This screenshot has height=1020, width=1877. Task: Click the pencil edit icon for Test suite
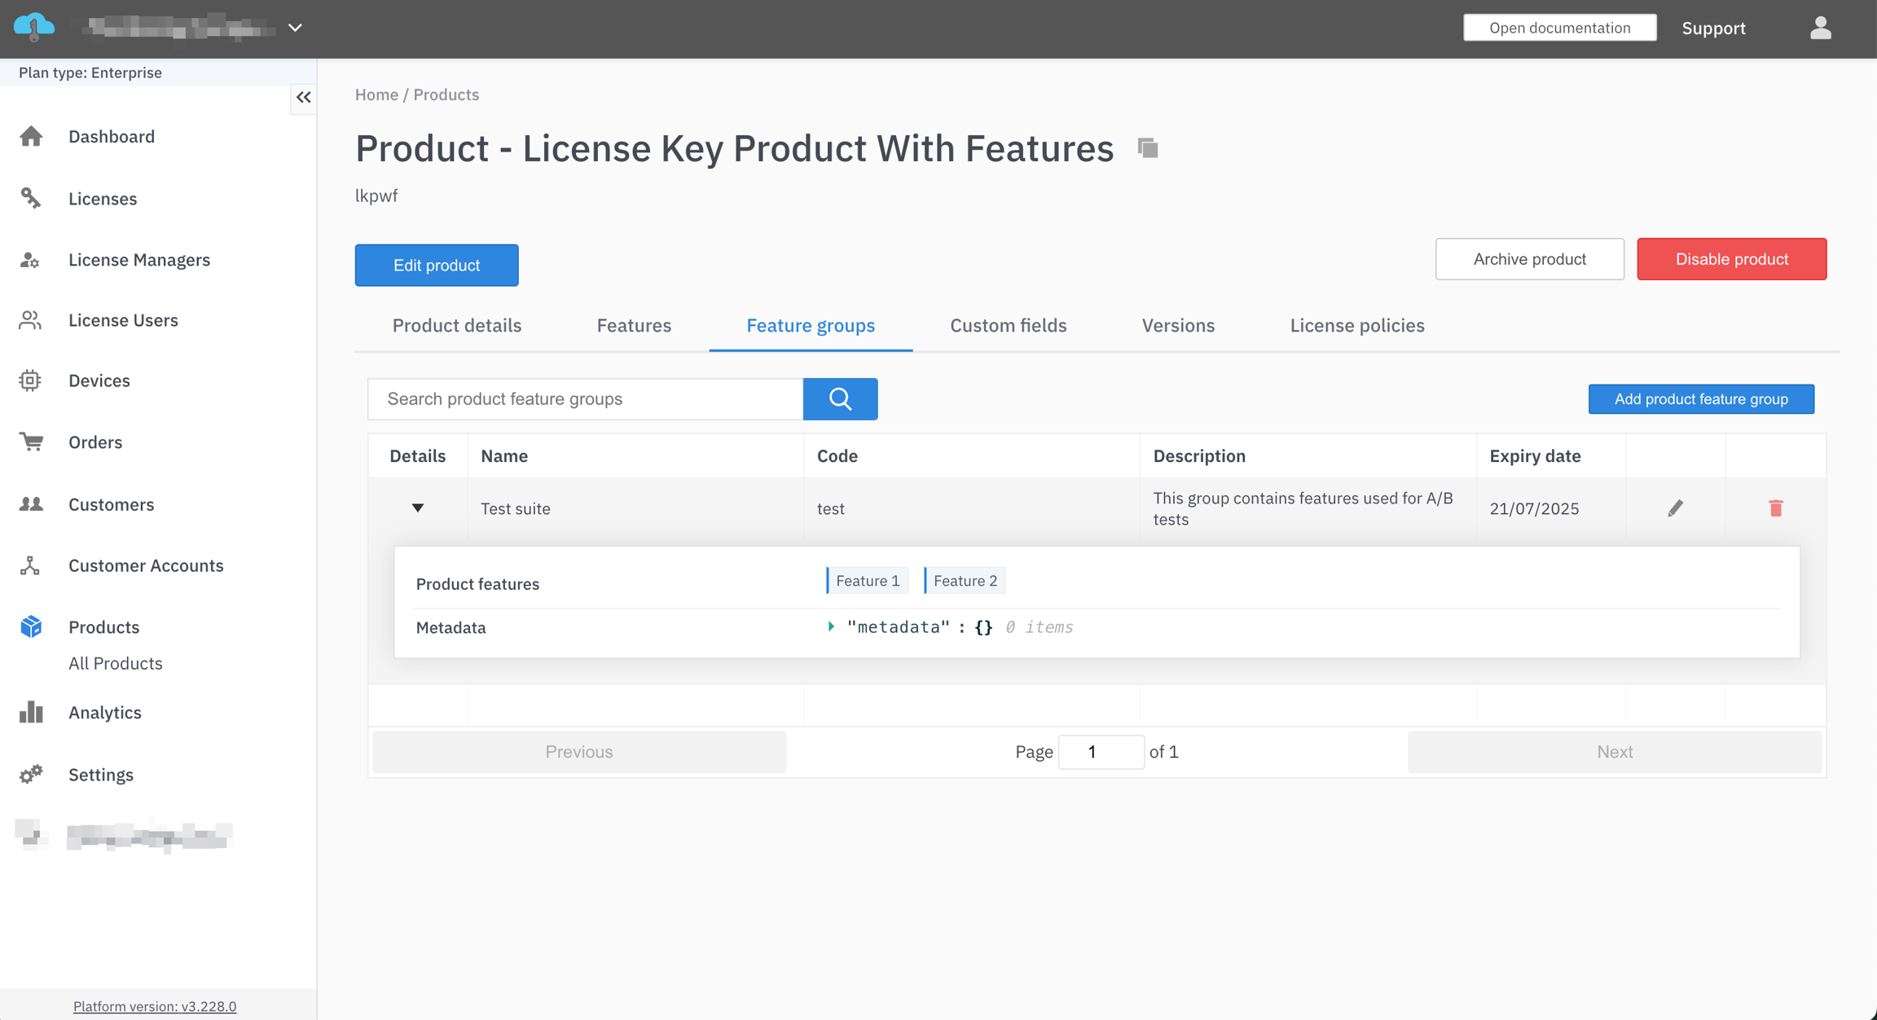point(1675,508)
